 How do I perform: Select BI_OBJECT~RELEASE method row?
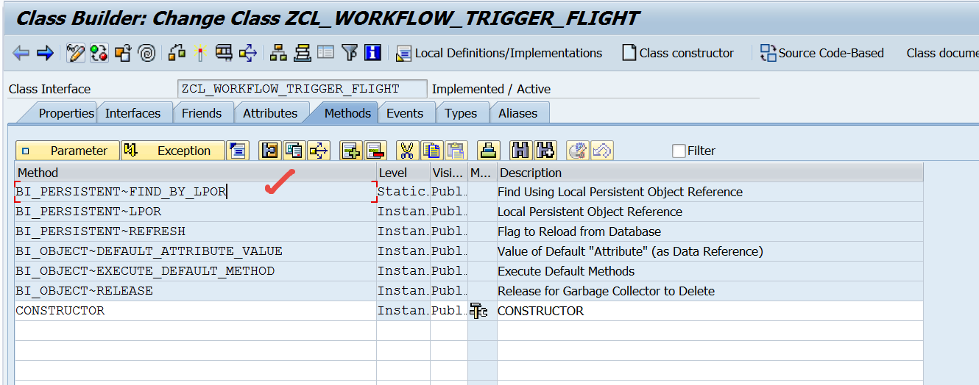click(195, 291)
